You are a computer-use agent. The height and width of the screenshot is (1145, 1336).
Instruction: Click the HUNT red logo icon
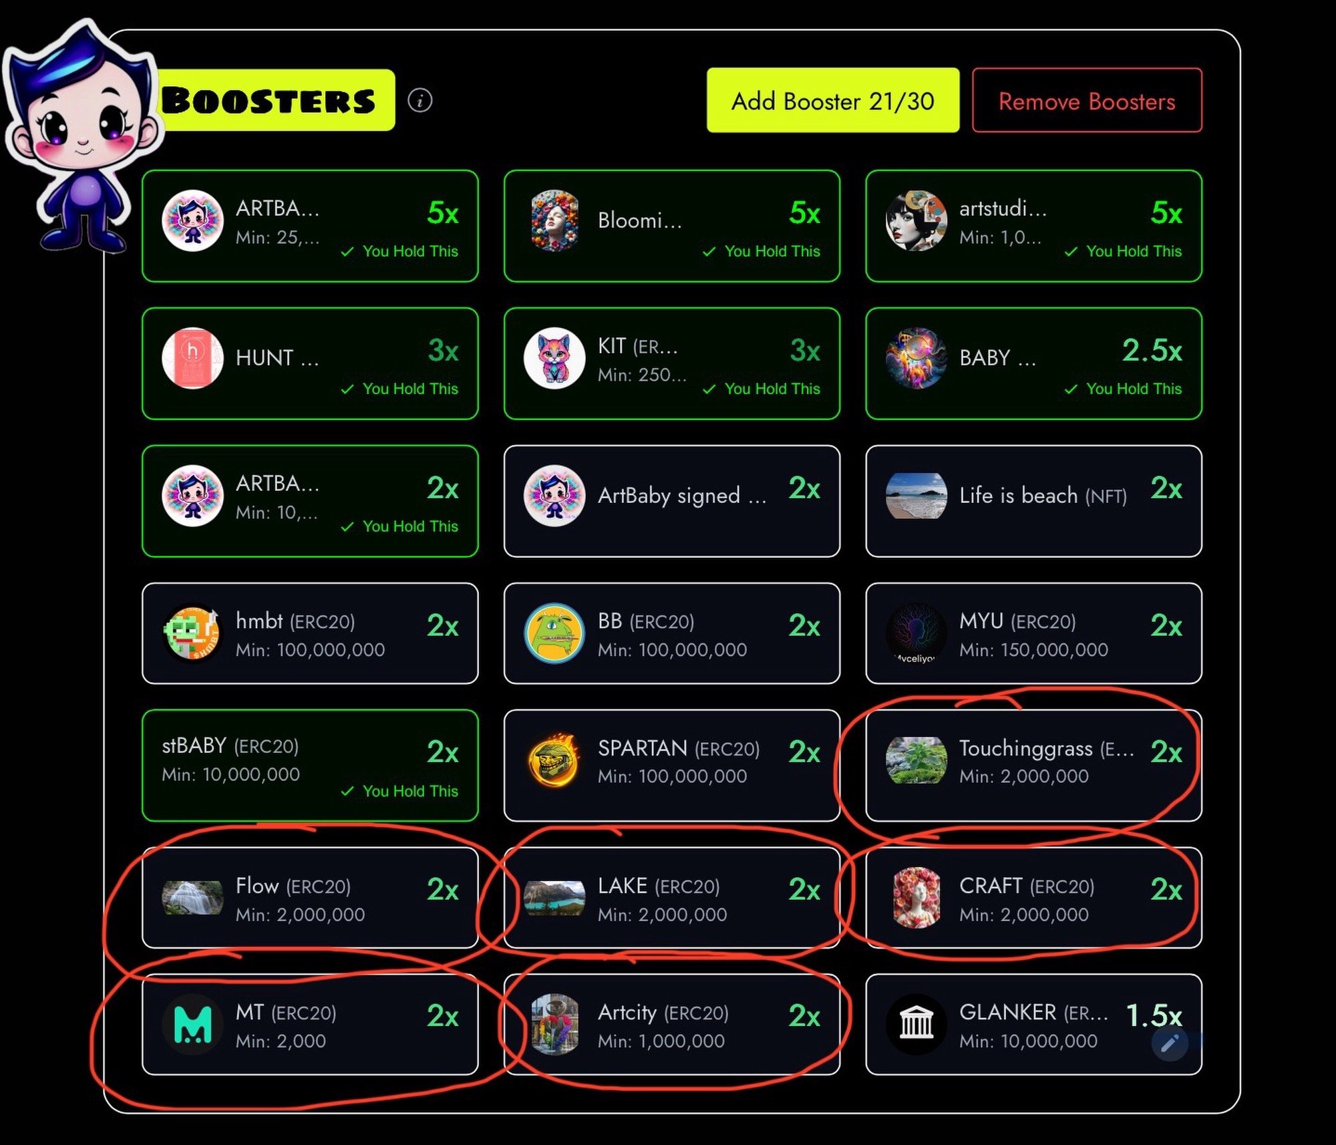(192, 358)
